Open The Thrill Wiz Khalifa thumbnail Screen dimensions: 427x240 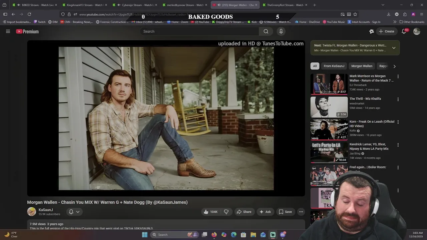coord(329,107)
